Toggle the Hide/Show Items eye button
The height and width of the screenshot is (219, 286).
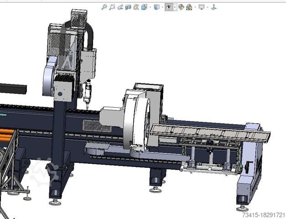coord(169,7)
